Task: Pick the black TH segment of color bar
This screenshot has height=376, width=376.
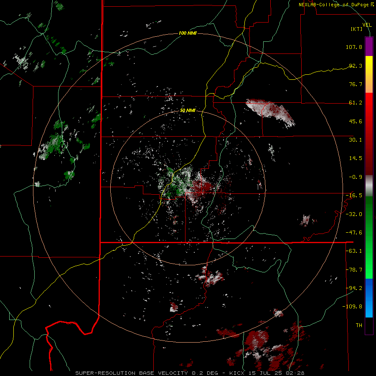Action: click(x=369, y=325)
